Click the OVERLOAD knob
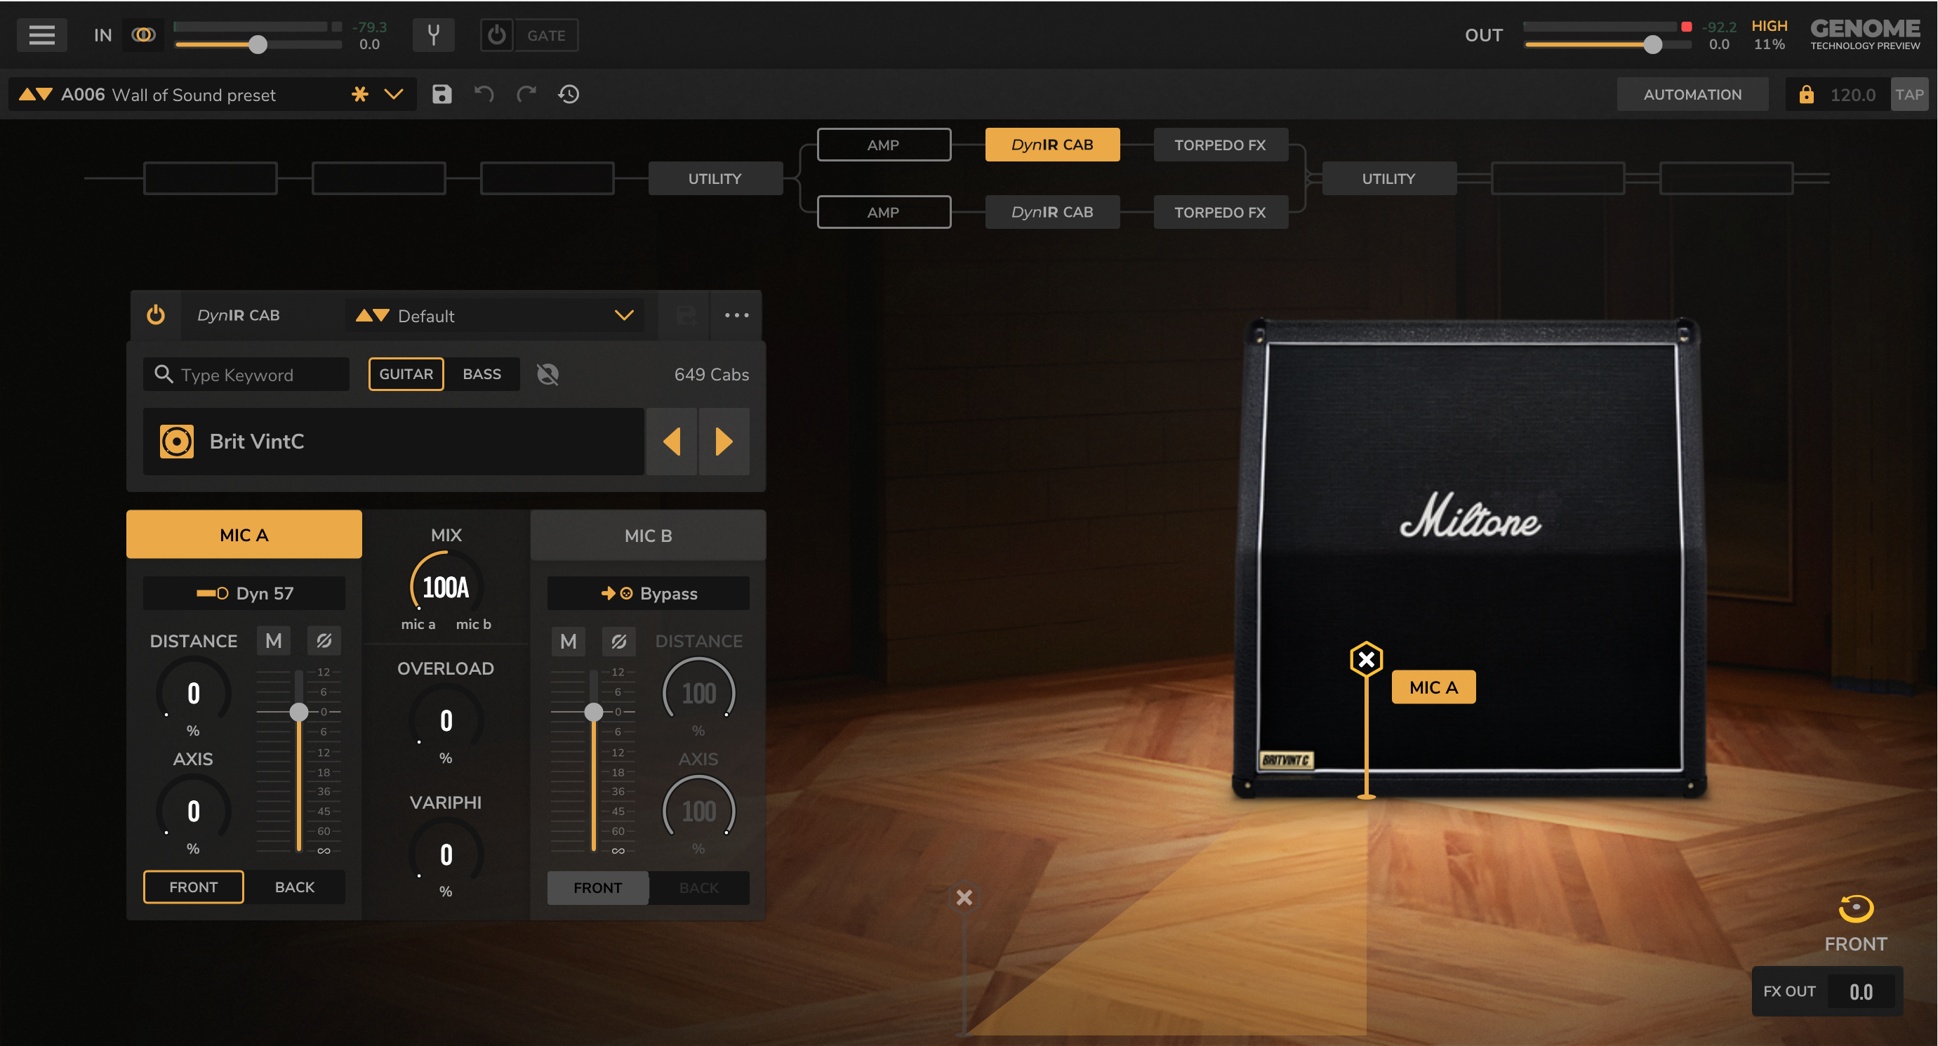The width and height of the screenshot is (1938, 1046). pyautogui.click(x=446, y=720)
